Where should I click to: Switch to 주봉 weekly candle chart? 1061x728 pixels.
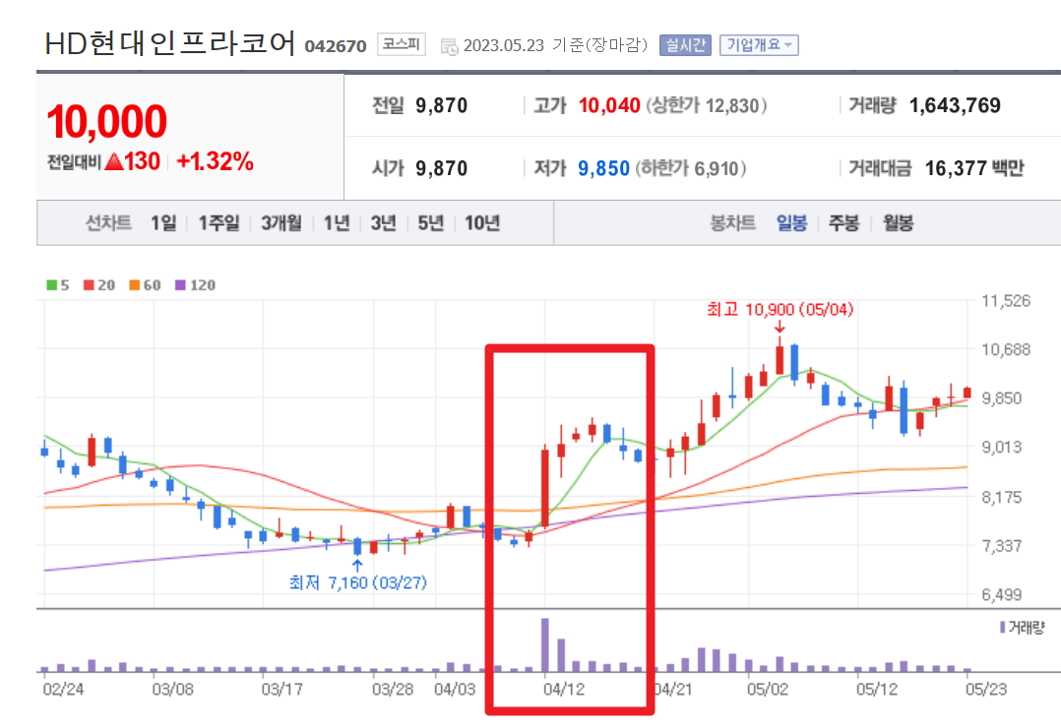point(843,222)
